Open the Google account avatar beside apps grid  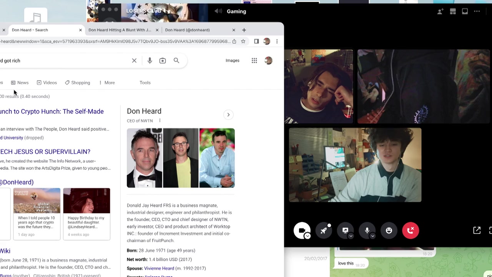pos(268,60)
